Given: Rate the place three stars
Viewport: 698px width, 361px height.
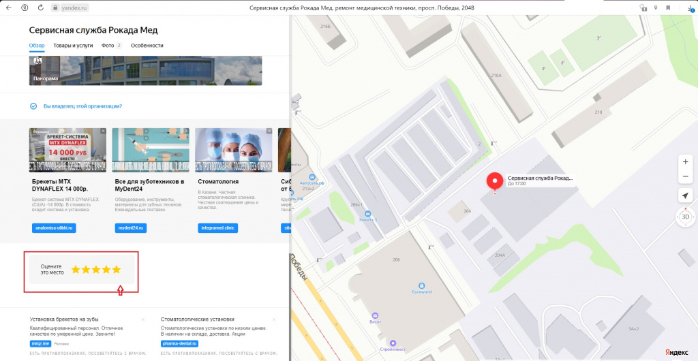Looking at the screenshot, I should point(96,270).
